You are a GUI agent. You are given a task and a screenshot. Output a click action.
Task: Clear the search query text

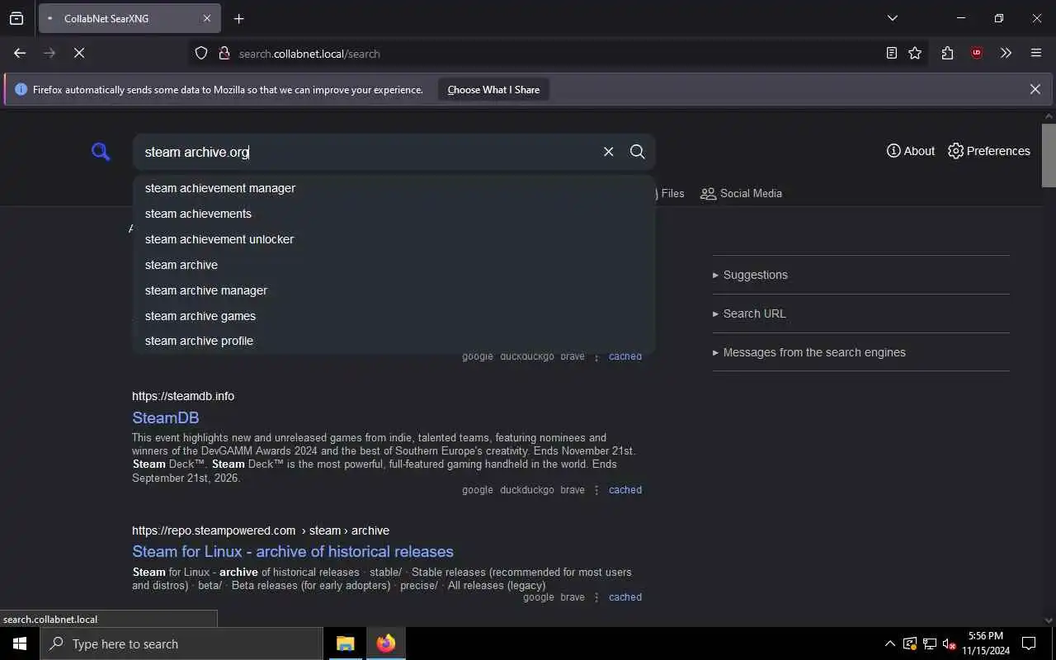[609, 152]
